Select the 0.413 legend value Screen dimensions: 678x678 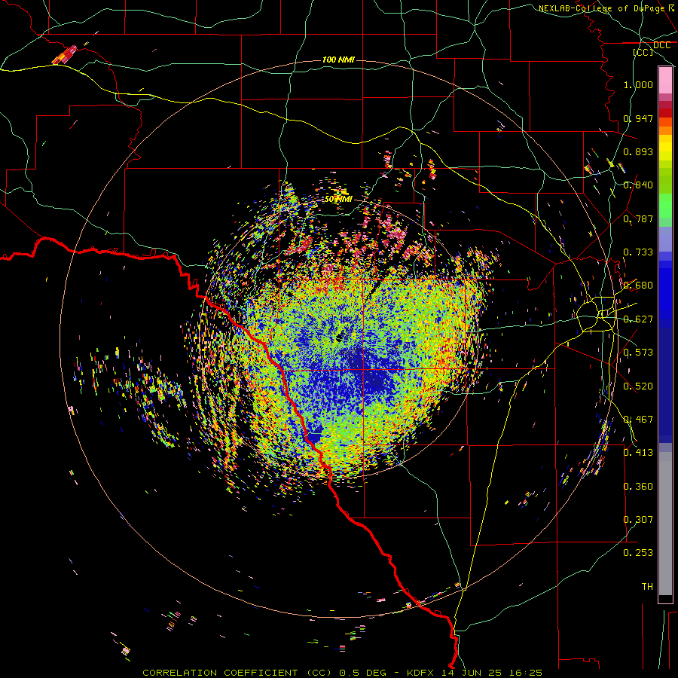point(638,453)
